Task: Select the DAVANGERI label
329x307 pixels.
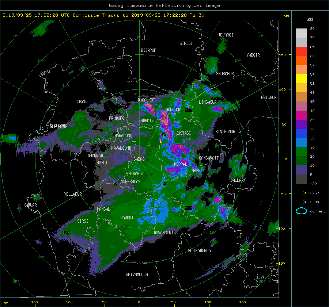Action: point(163,233)
